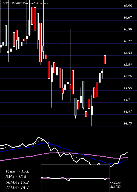Click the 50MA : 15.2 readout
137x192 pixels.
[x=17, y=182]
